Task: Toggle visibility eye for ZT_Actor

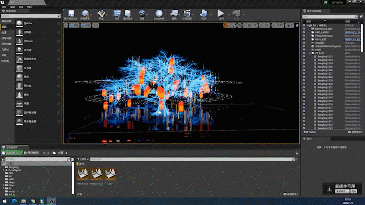Action: [x=304, y=53]
